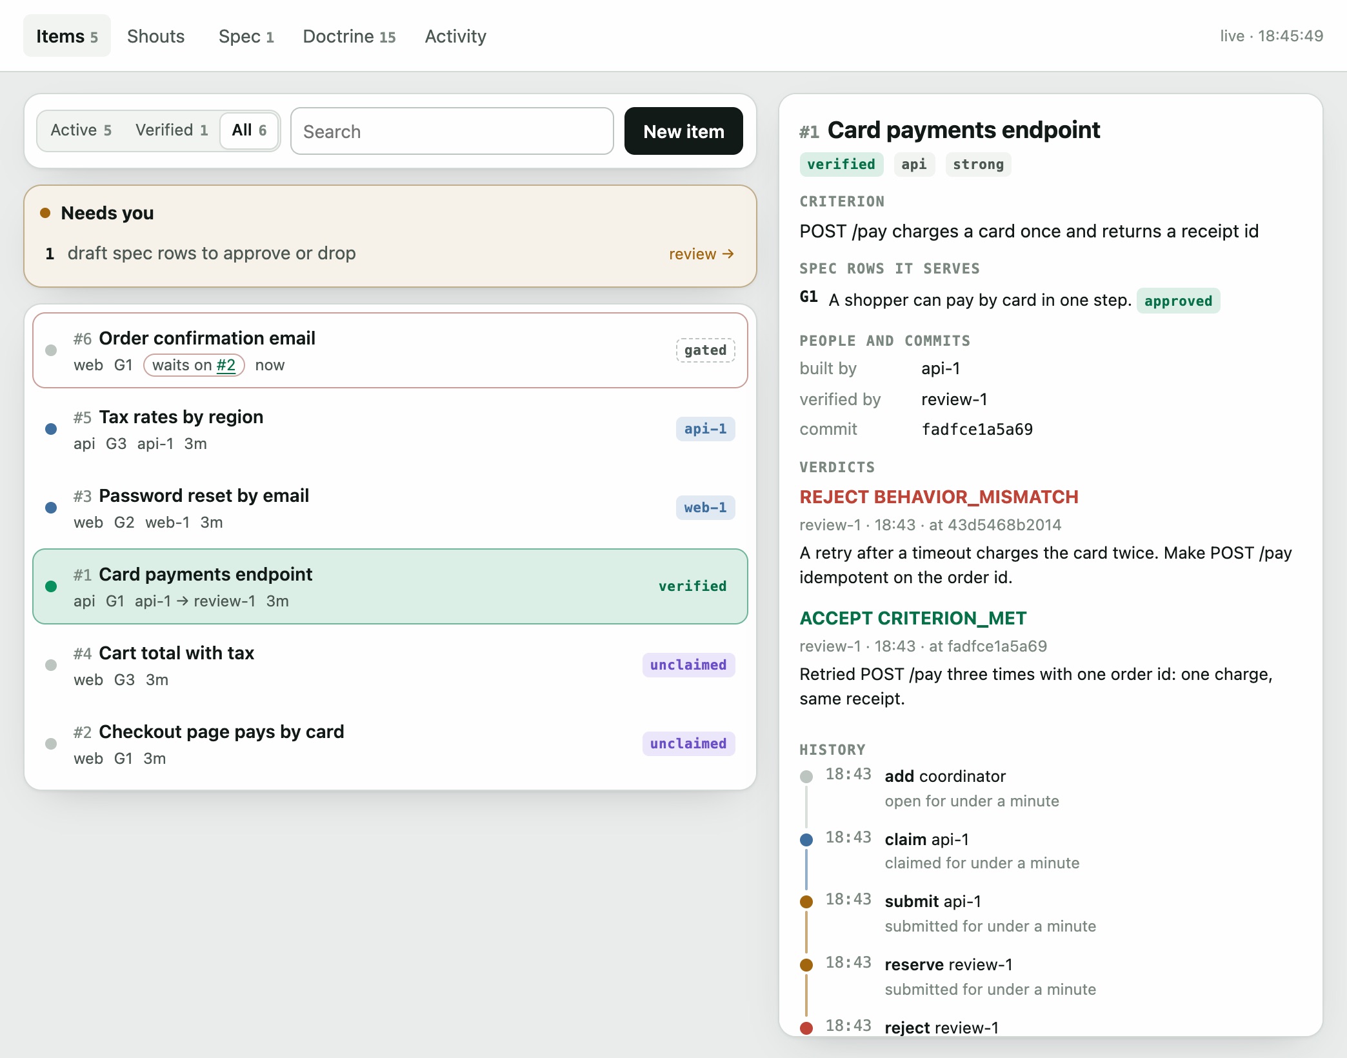The image size is (1347, 1058).
Task: Click the approved badge on spec row G1
Action: click(1178, 301)
